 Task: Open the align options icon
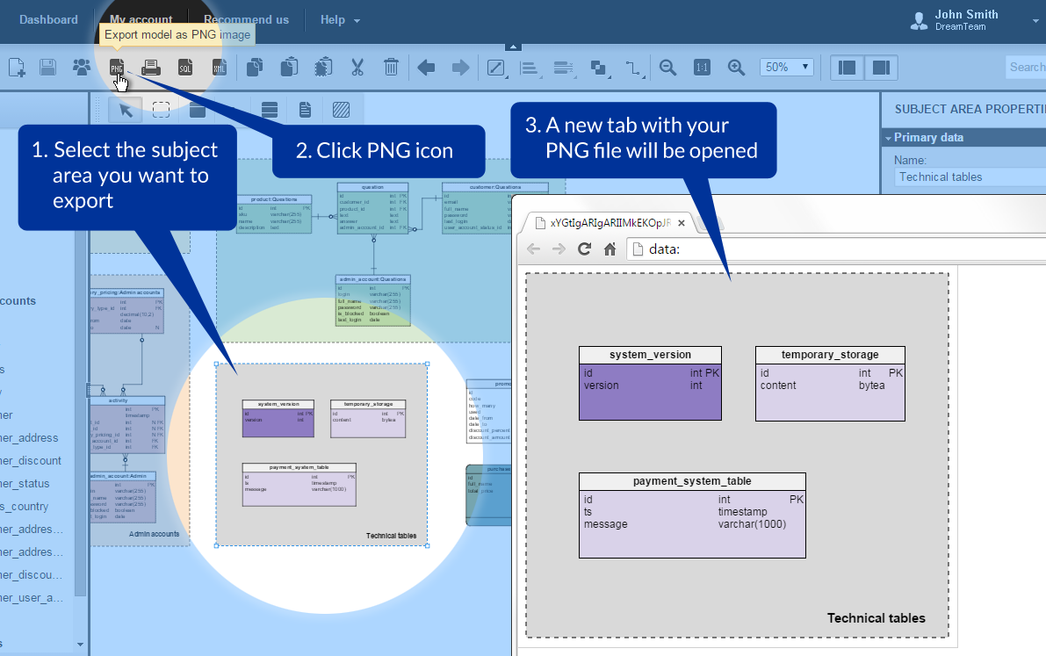pyautogui.click(x=530, y=68)
